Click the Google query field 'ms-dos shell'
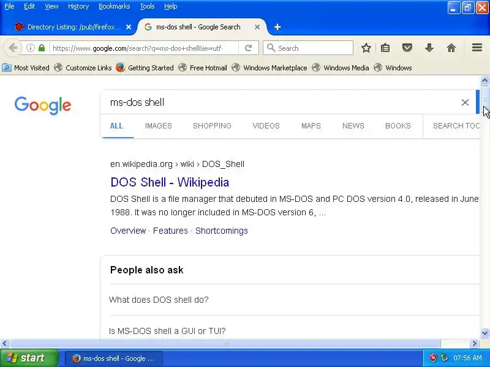 tap(281, 102)
